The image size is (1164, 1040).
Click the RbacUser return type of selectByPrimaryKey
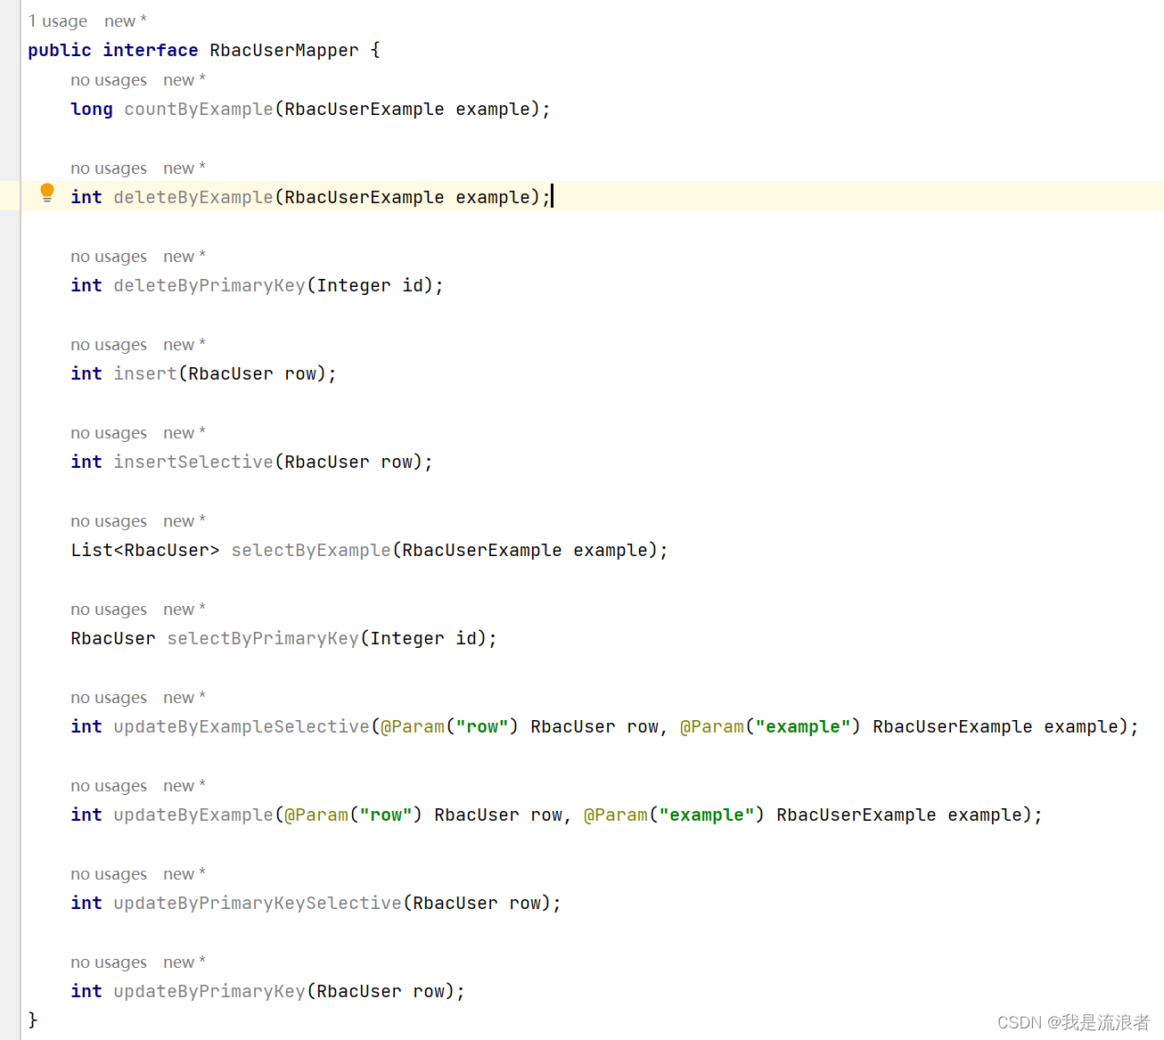pos(113,638)
